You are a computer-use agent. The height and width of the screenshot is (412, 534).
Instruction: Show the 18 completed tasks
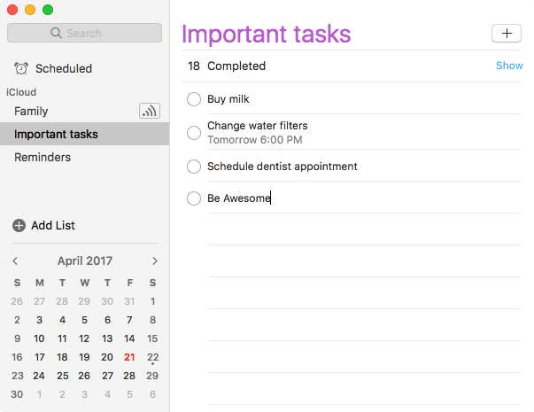[509, 66]
